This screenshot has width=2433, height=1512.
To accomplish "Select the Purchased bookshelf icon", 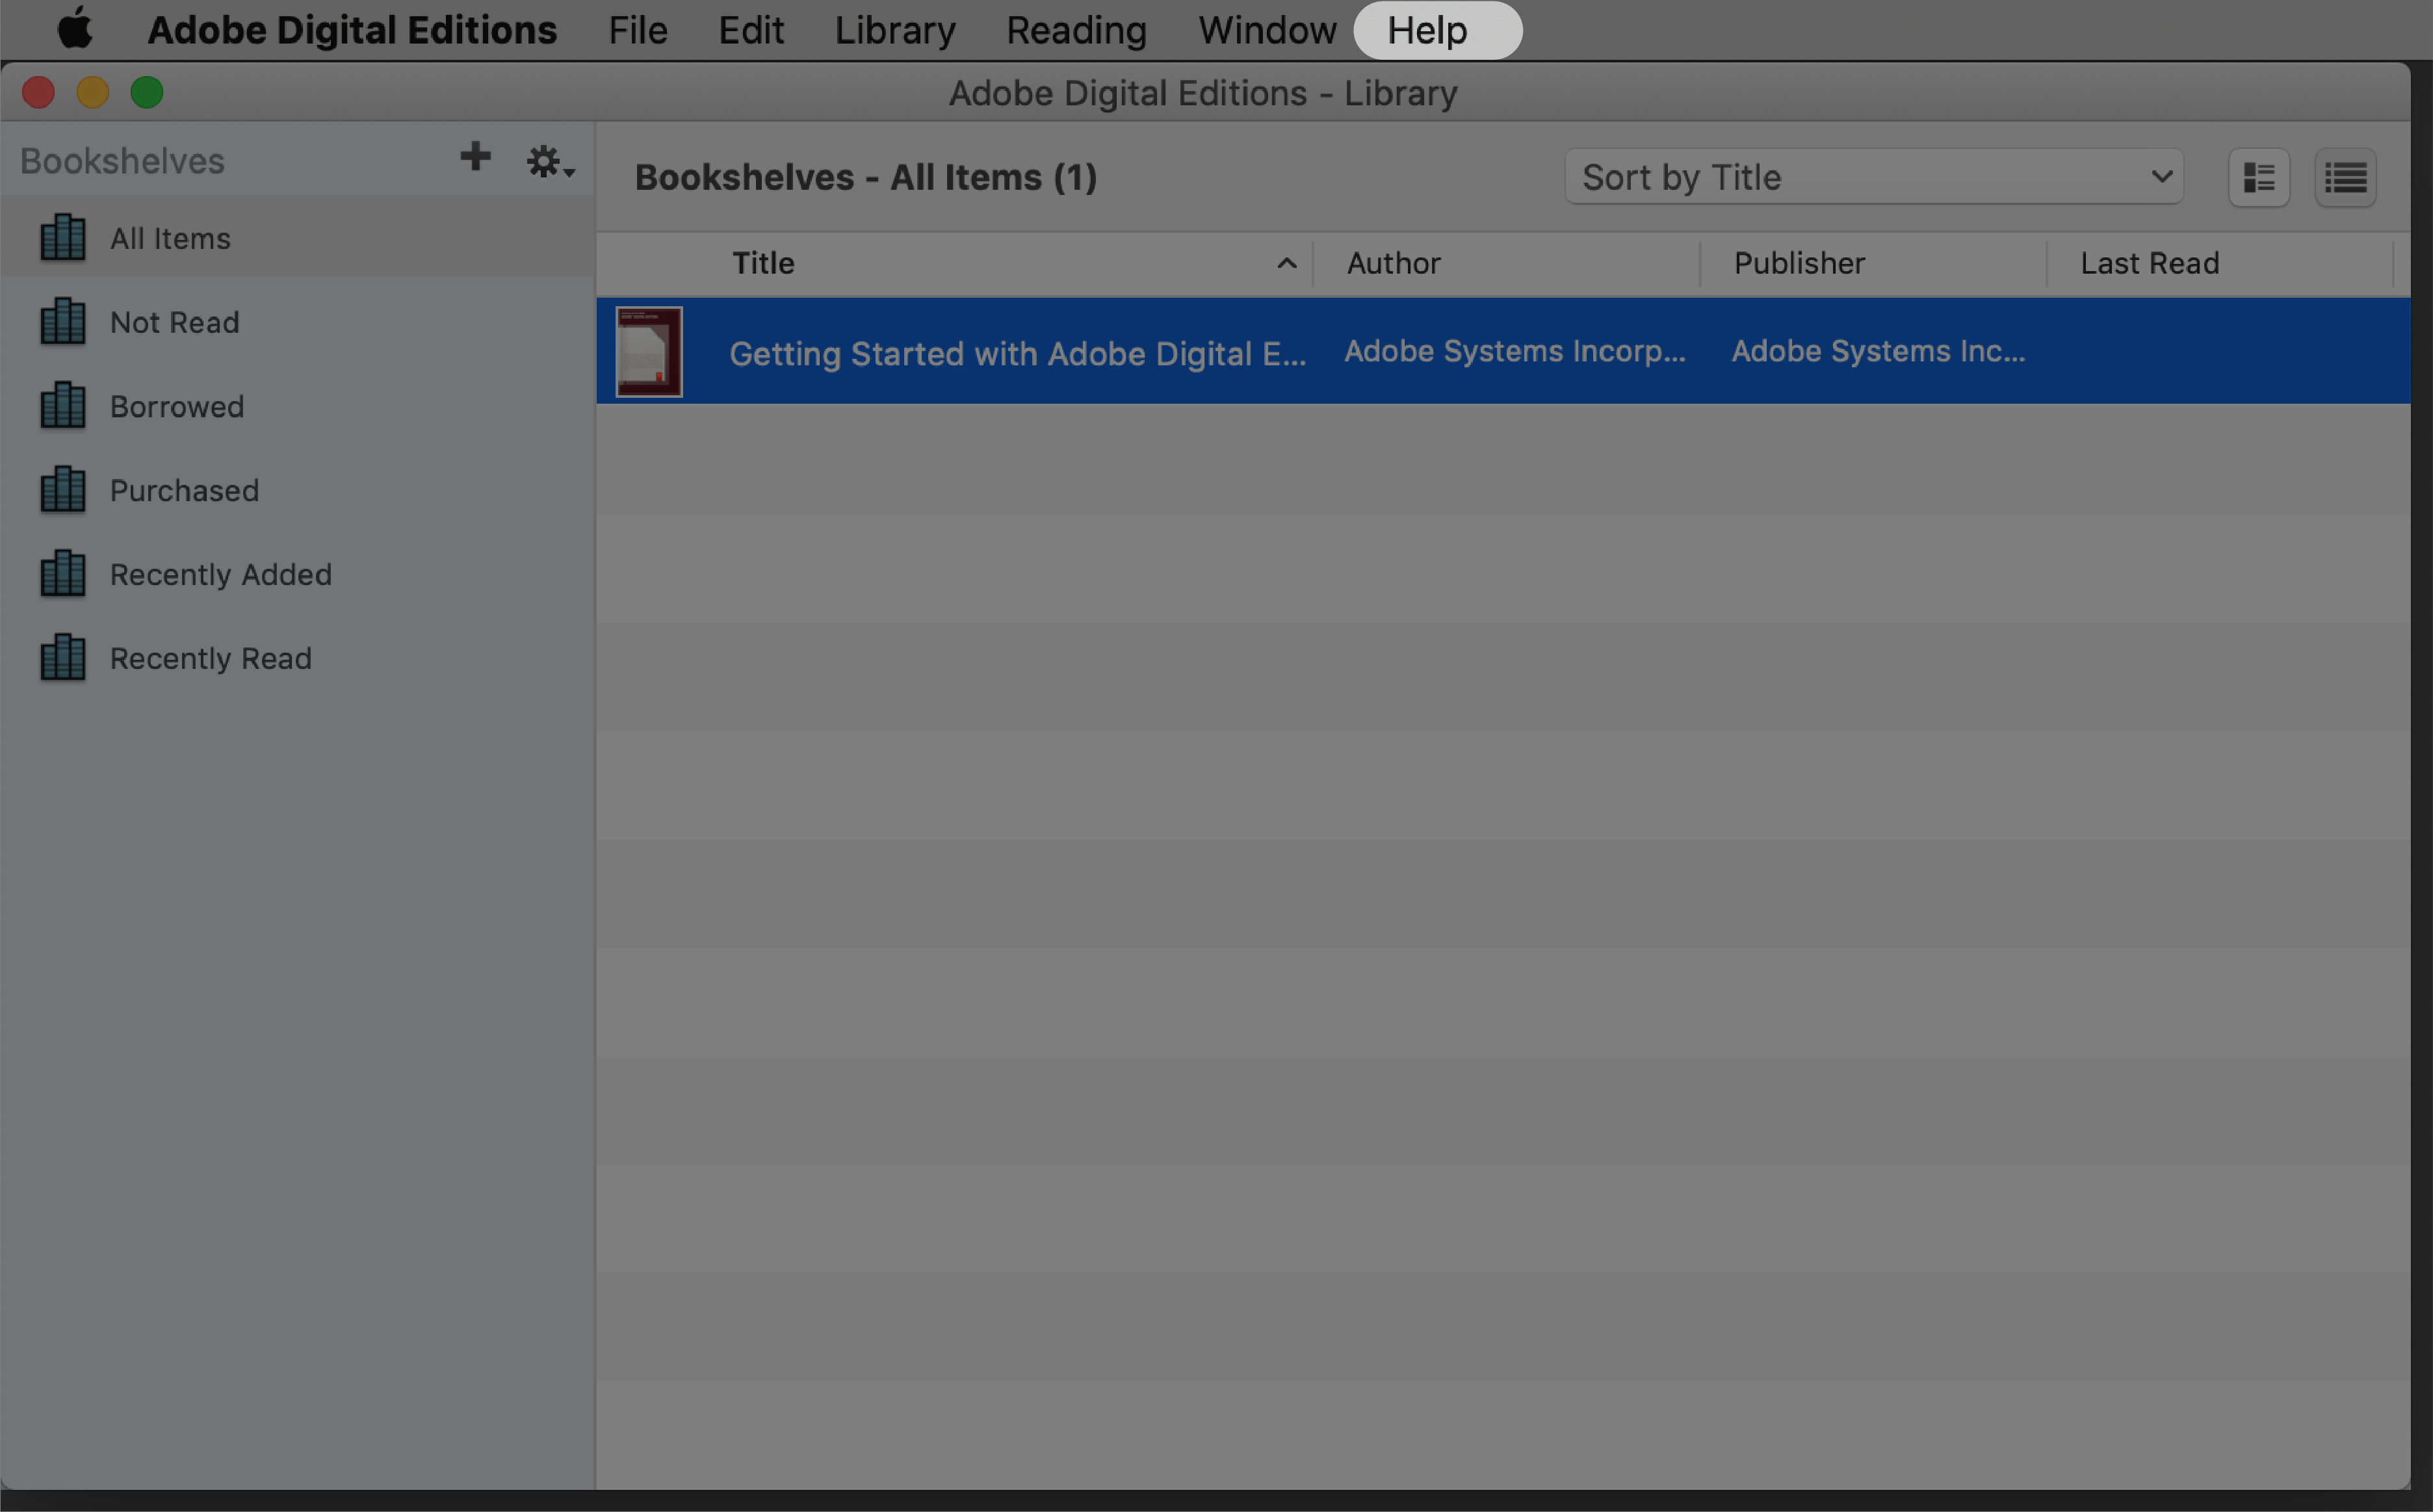I will coord(61,489).
